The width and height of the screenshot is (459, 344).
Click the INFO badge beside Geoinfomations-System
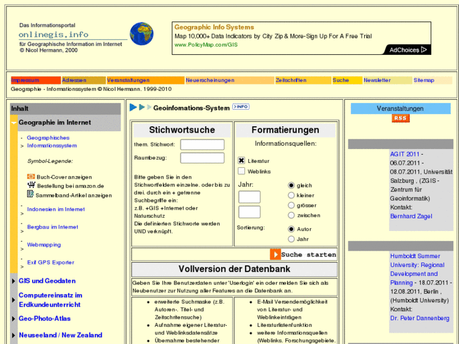241,107
